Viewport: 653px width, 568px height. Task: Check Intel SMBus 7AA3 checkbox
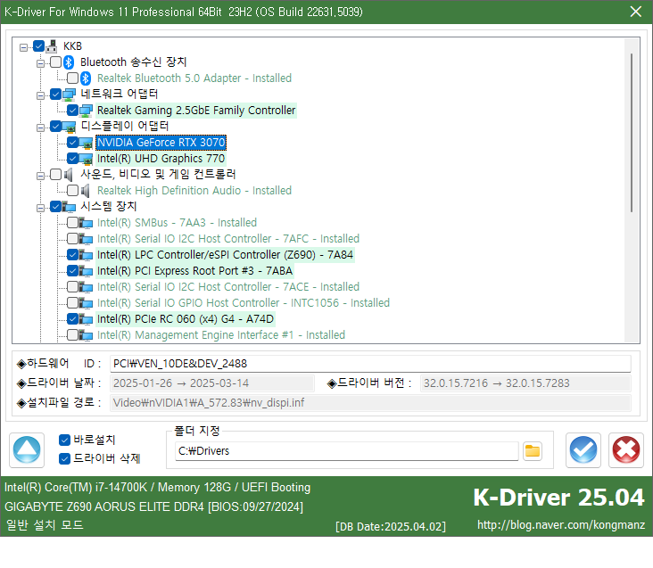tap(72, 223)
